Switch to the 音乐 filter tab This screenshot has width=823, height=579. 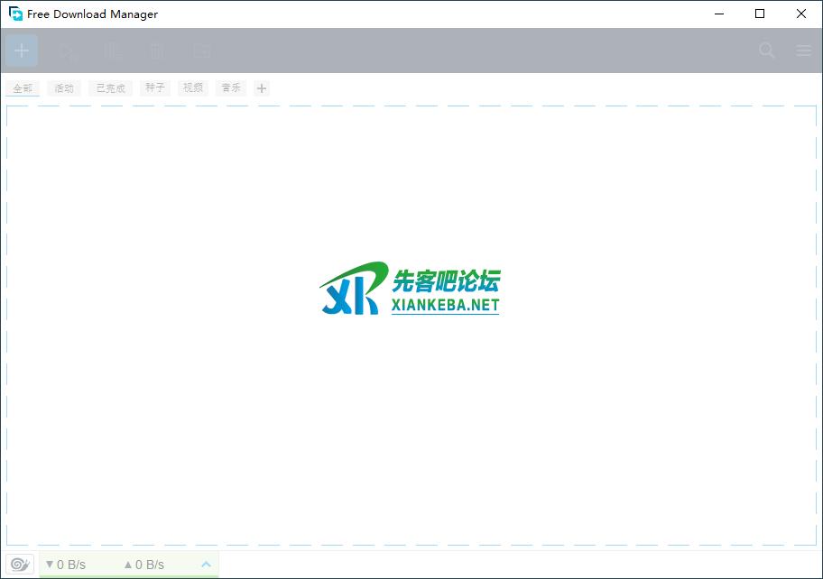click(x=231, y=88)
